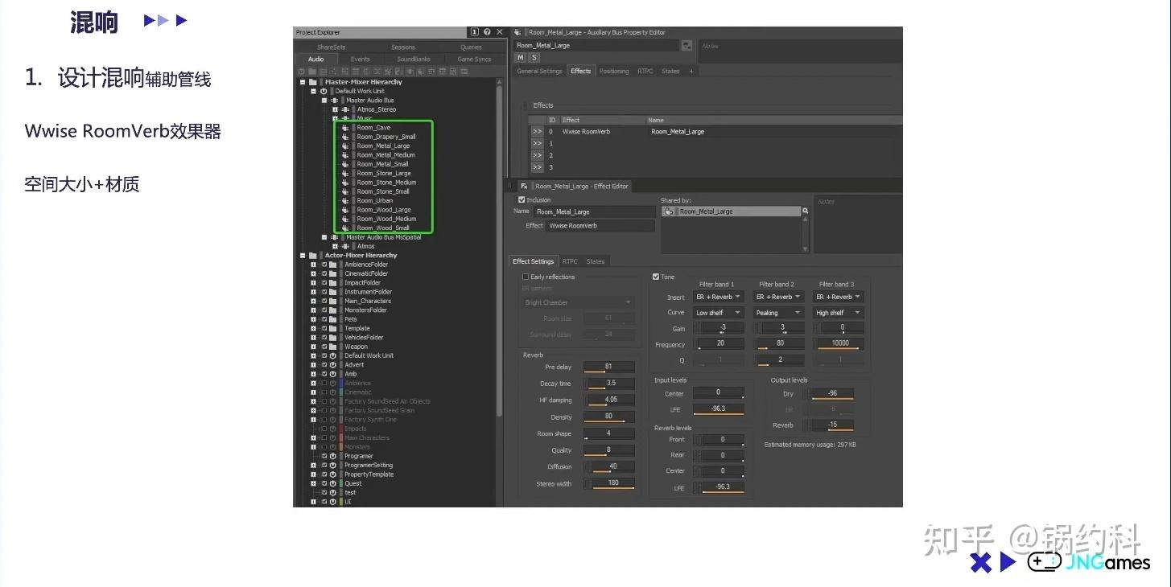Select the AmbienceFolder item in Actor-Mixer Hierarchy
This screenshot has height=587, width=1171.
[366, 265]
